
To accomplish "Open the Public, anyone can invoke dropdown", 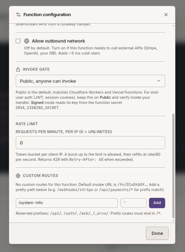I will 90,81.
